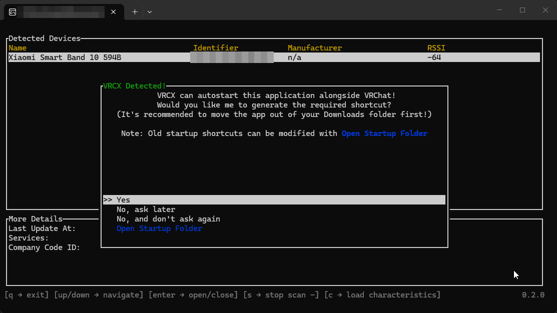The height and width of the screenshot is (313, 557).
Task: Click the "s → stop scan" hint
Action: 281,295
